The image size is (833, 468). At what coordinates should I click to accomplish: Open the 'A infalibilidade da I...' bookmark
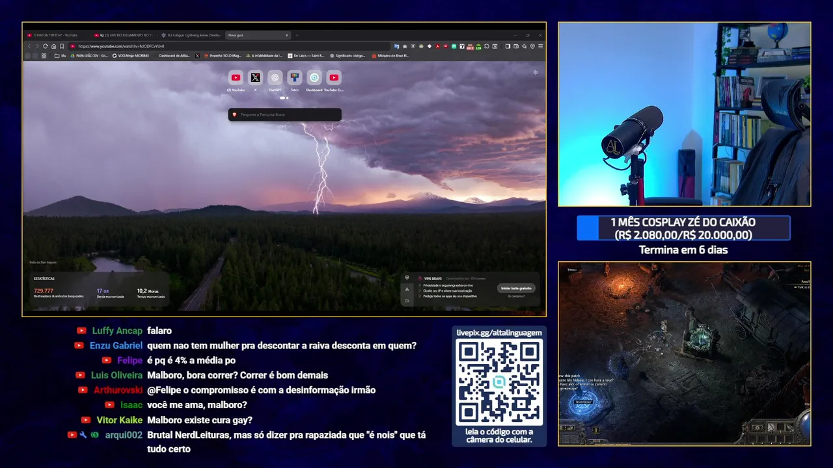pyautogui.click(x=266, y=56)
